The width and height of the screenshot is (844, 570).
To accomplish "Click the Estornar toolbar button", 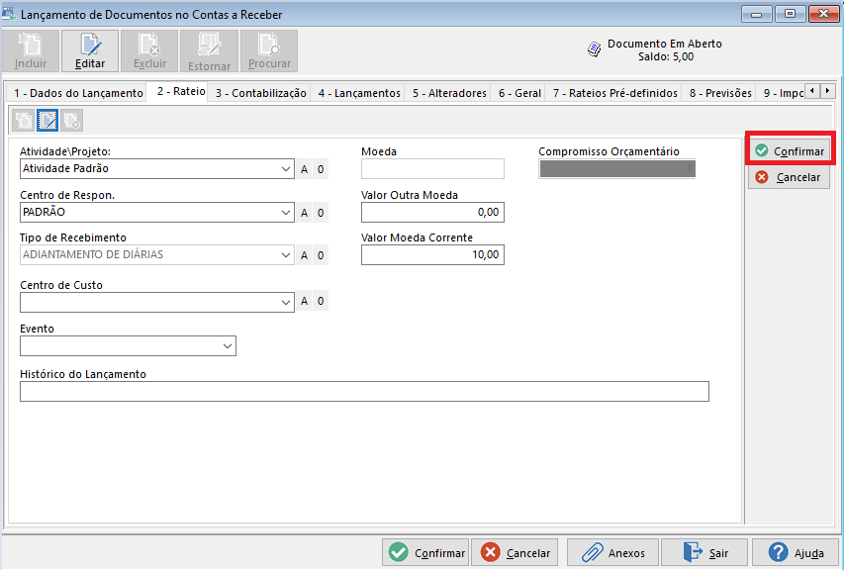I will (210, 51).
